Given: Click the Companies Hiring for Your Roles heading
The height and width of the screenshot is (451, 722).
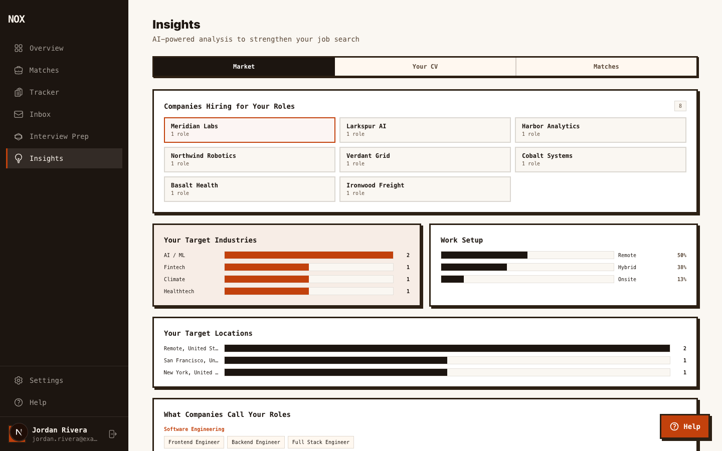Looking at the screenshot, I should [x=229, y=106].
